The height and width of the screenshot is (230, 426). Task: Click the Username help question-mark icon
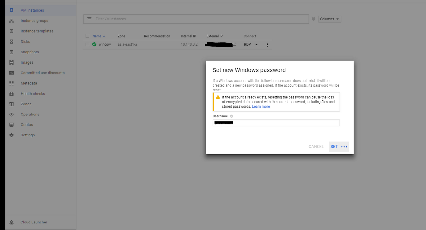coord(231,116)
